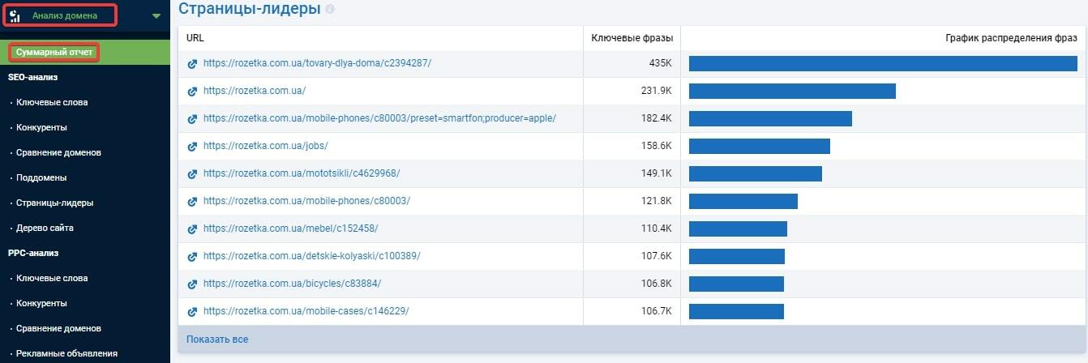Open SEO Сравнение доменов report
Viewport: 1088px width, 363px height.
58,152
